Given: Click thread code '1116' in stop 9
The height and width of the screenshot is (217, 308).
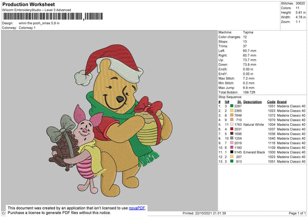Looking at the screenshot, I should coord(272,143).
